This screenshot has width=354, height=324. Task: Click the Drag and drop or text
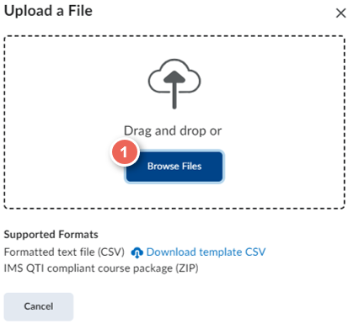tap(173, 131)
